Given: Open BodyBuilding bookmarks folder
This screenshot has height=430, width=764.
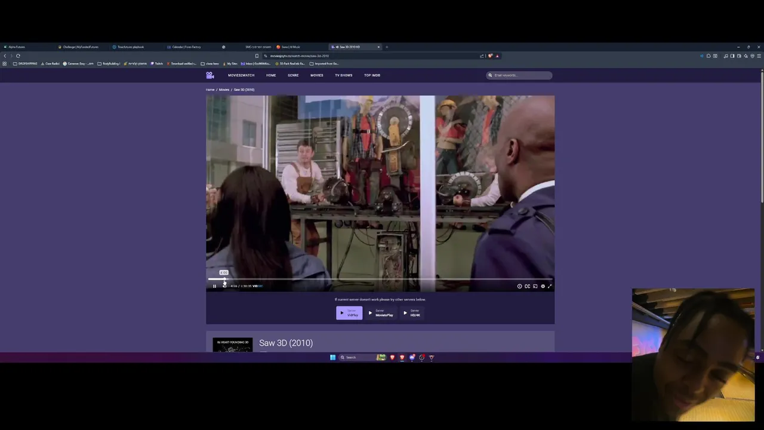Looking at the screenshot, I should pyautogui.click(x=109, y=63).
